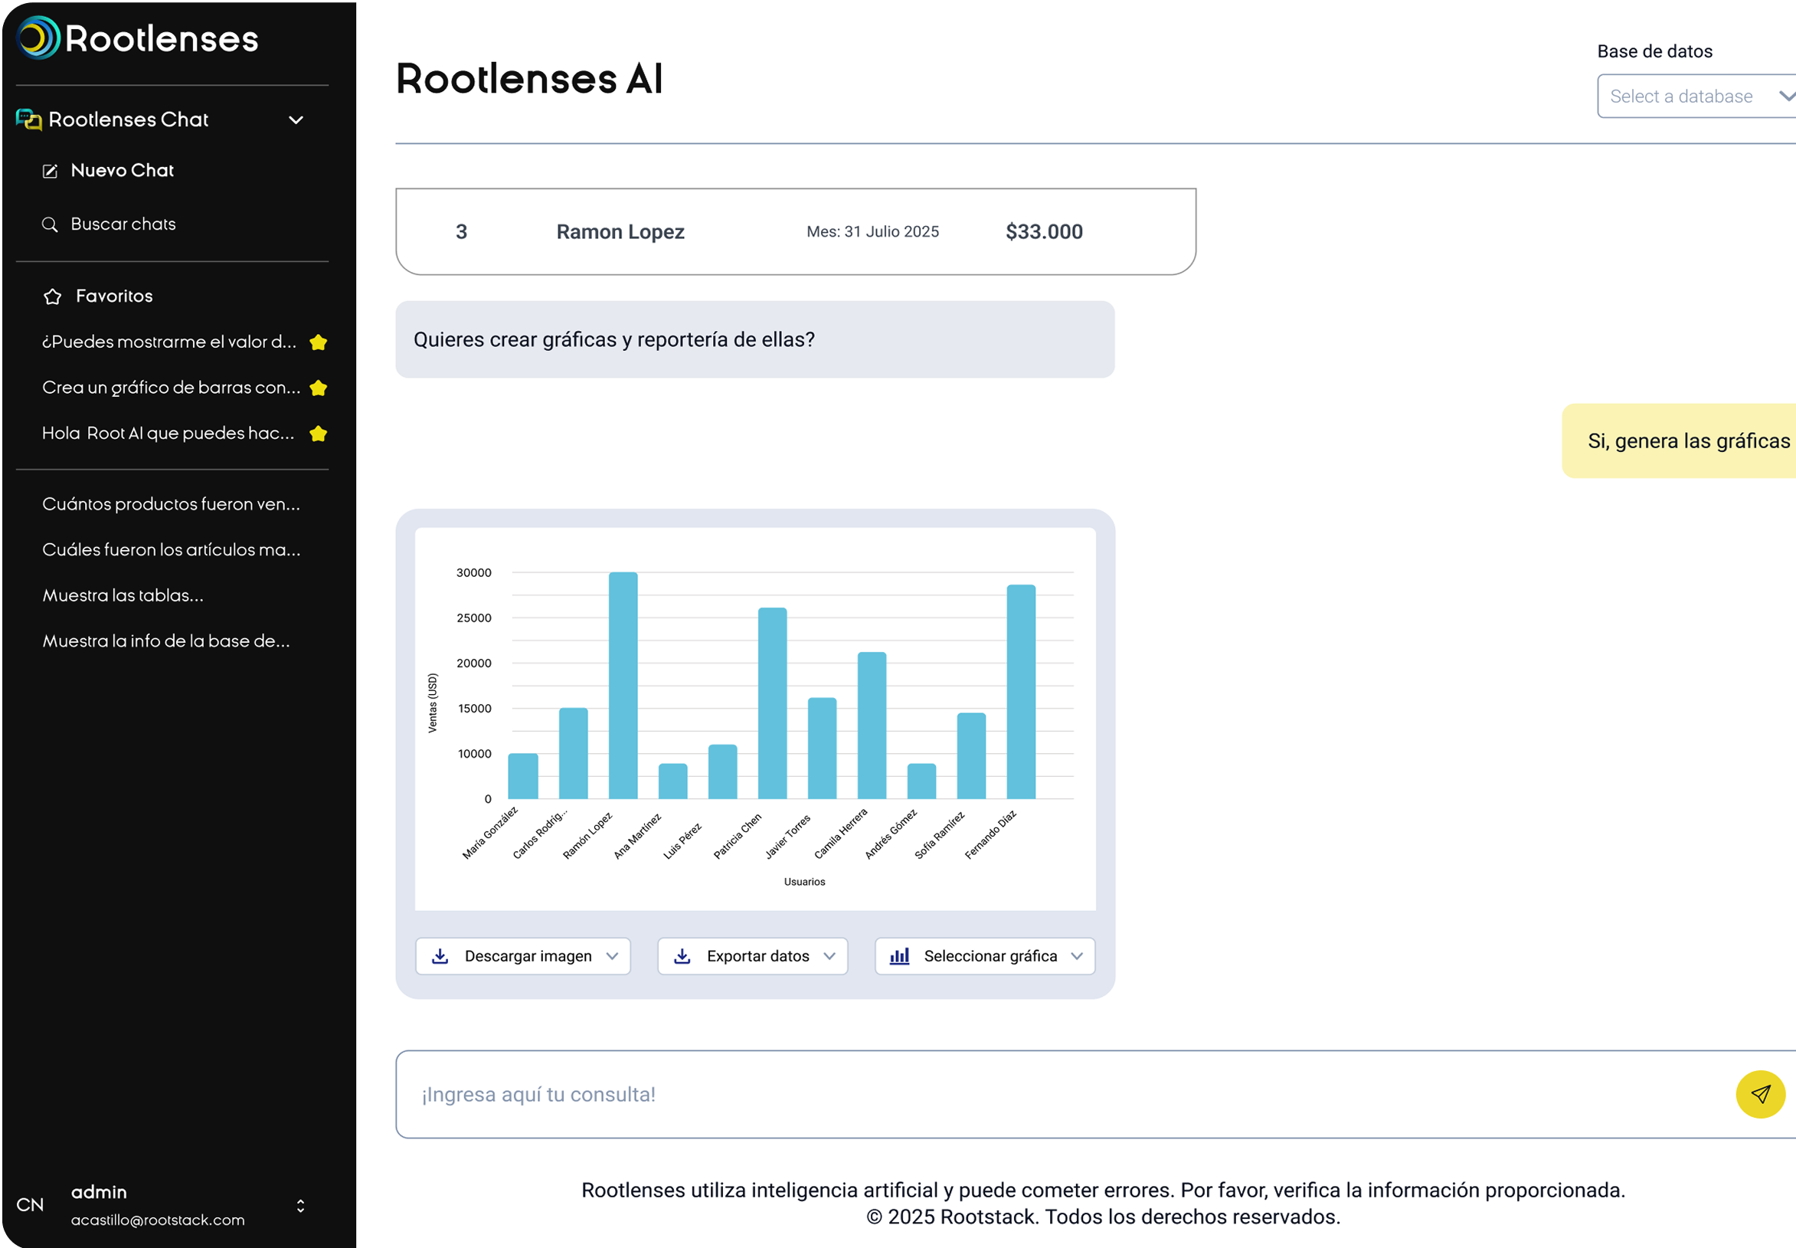Send the query using the paper plane icon
This screenshot has height=1248, width=1796.
[x=1759, y=1095]
